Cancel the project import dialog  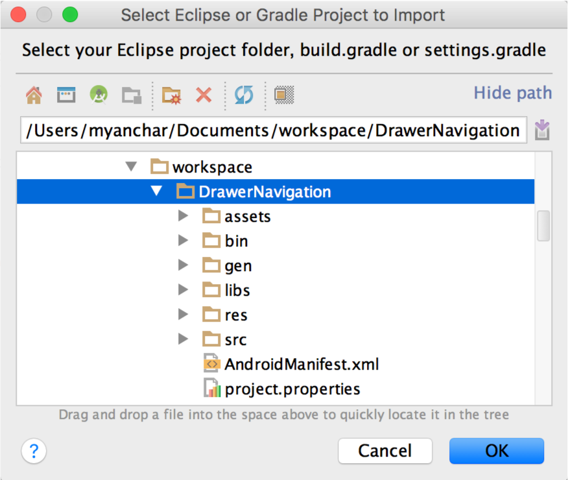tap(385, 451)
